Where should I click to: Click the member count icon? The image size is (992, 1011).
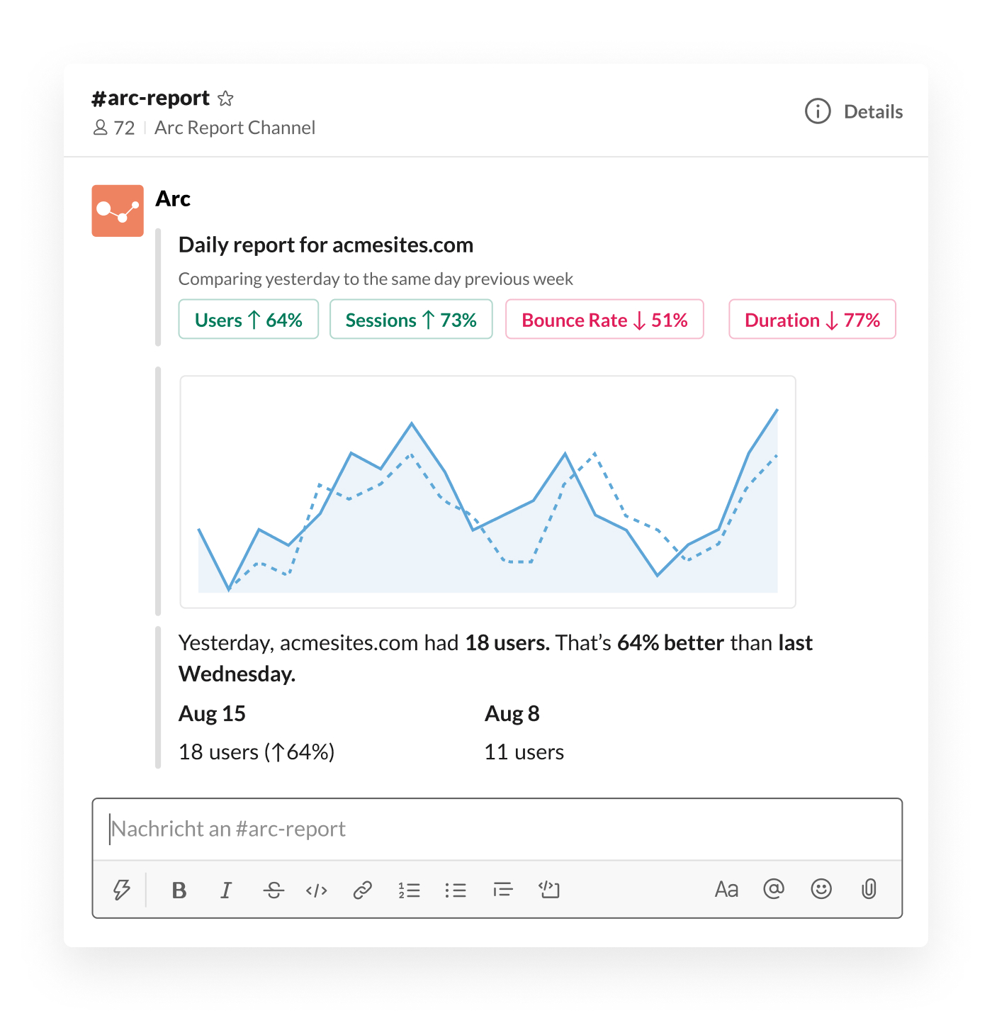point(101,128)
